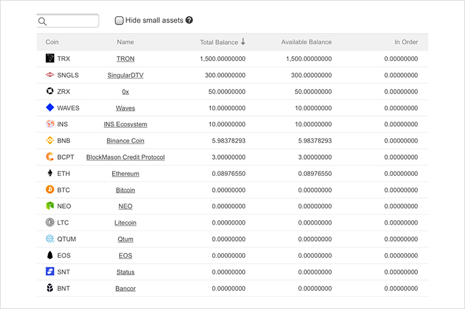Toggle the Total Balance sort arrow
Viewport: 465px width, 309px height.
(243, 41)
